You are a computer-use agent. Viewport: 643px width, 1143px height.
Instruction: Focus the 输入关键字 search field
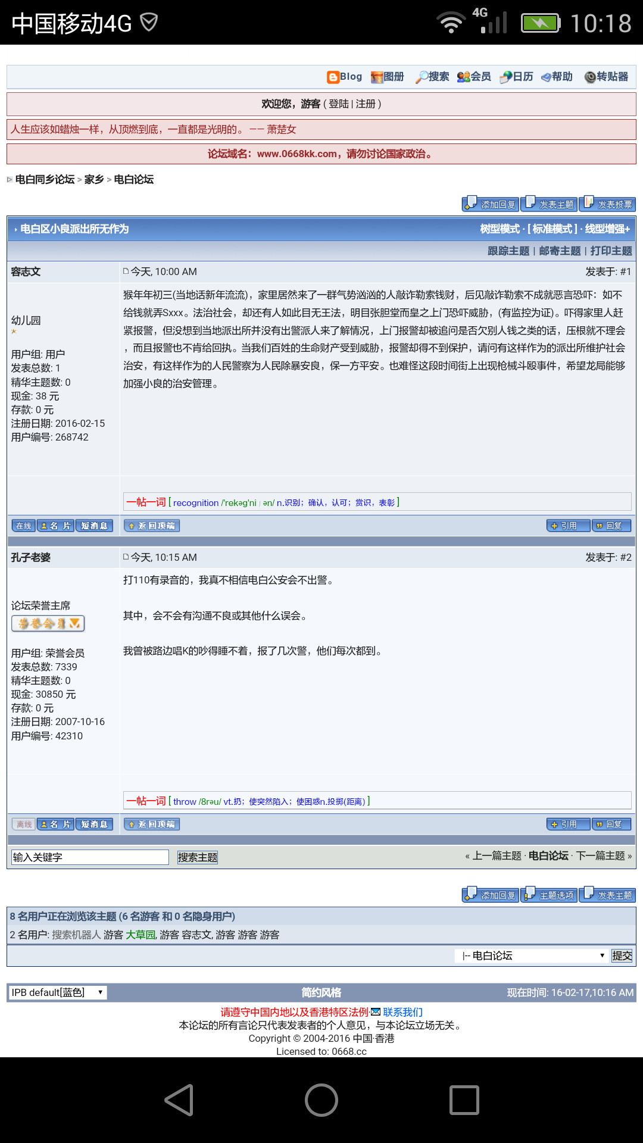coord(90,857)
